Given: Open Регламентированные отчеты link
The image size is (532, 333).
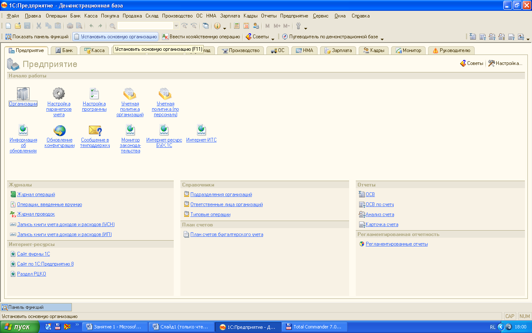Looking at the screenshot, I should (397, 244).
